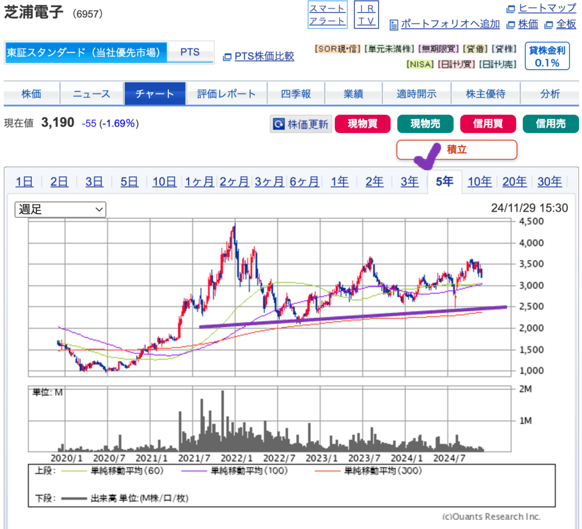Click the volume bar chart

[270, 419]
